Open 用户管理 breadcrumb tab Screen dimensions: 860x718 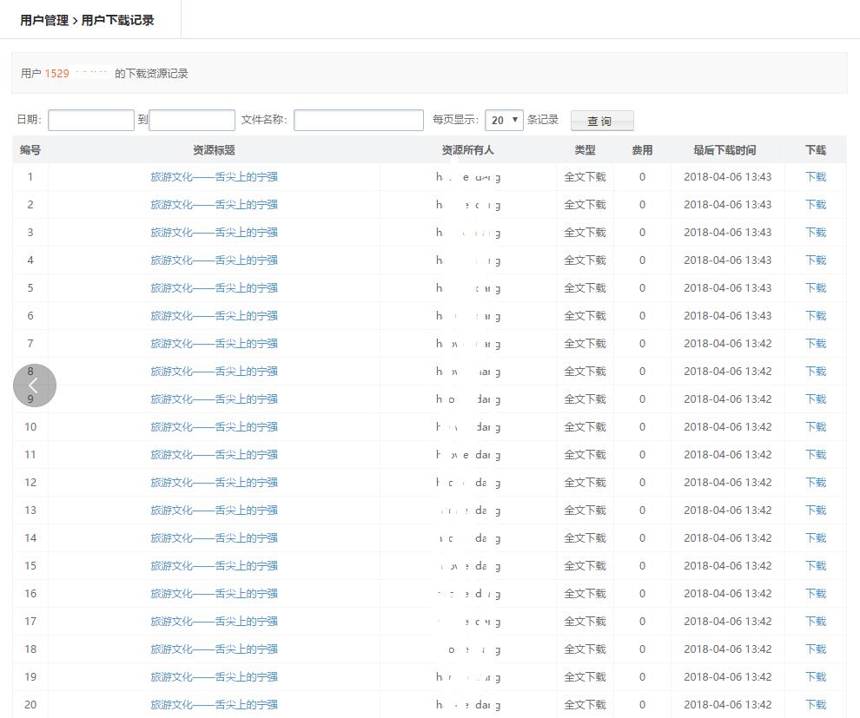point(44,20)
